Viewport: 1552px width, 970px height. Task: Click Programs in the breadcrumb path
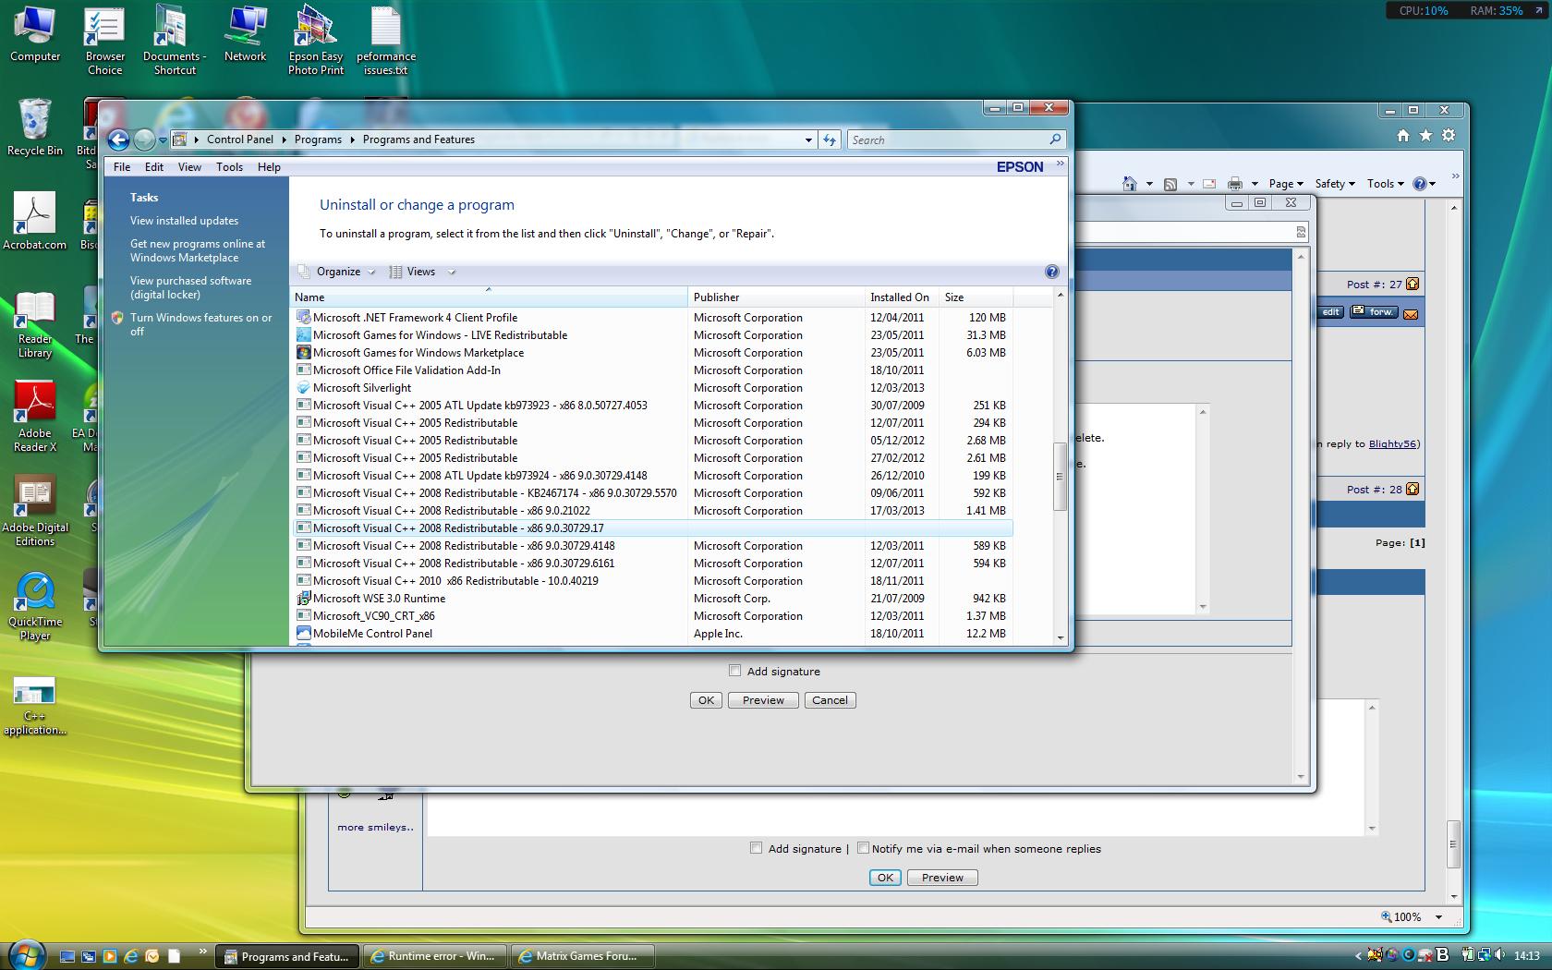click(x=318, y=139)
